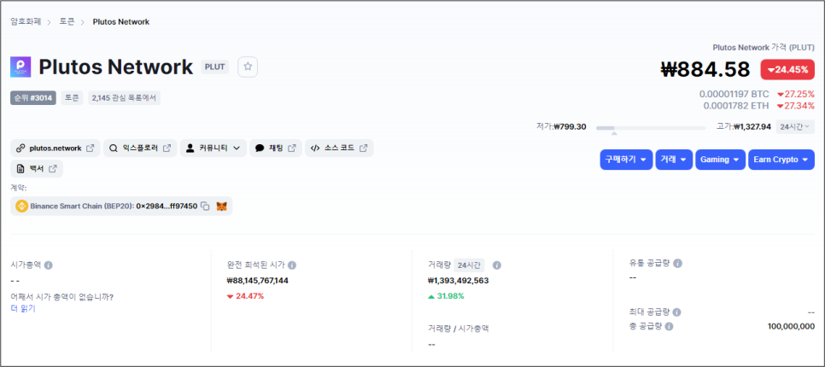Show info tooltip for 최대 공급량
This screenshot has width=825, height=367.
point(676,312)
